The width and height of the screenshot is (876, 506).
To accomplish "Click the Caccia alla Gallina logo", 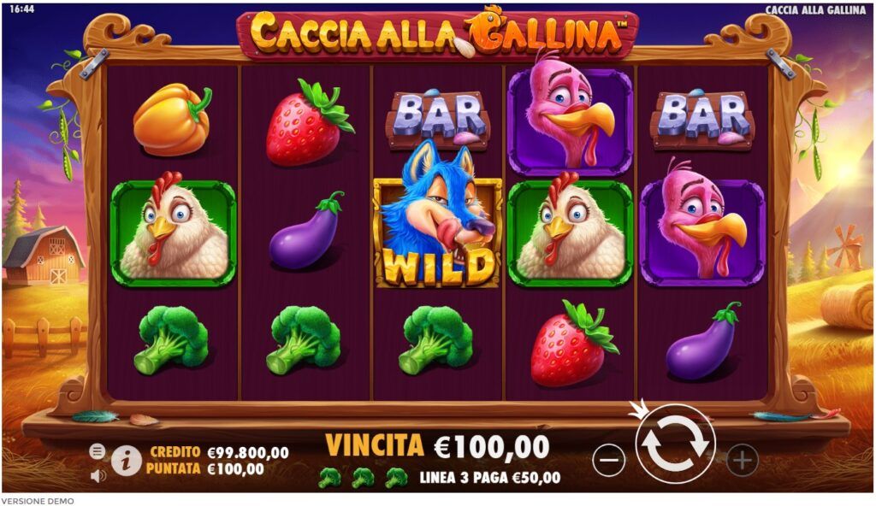I will pos(439,32).
